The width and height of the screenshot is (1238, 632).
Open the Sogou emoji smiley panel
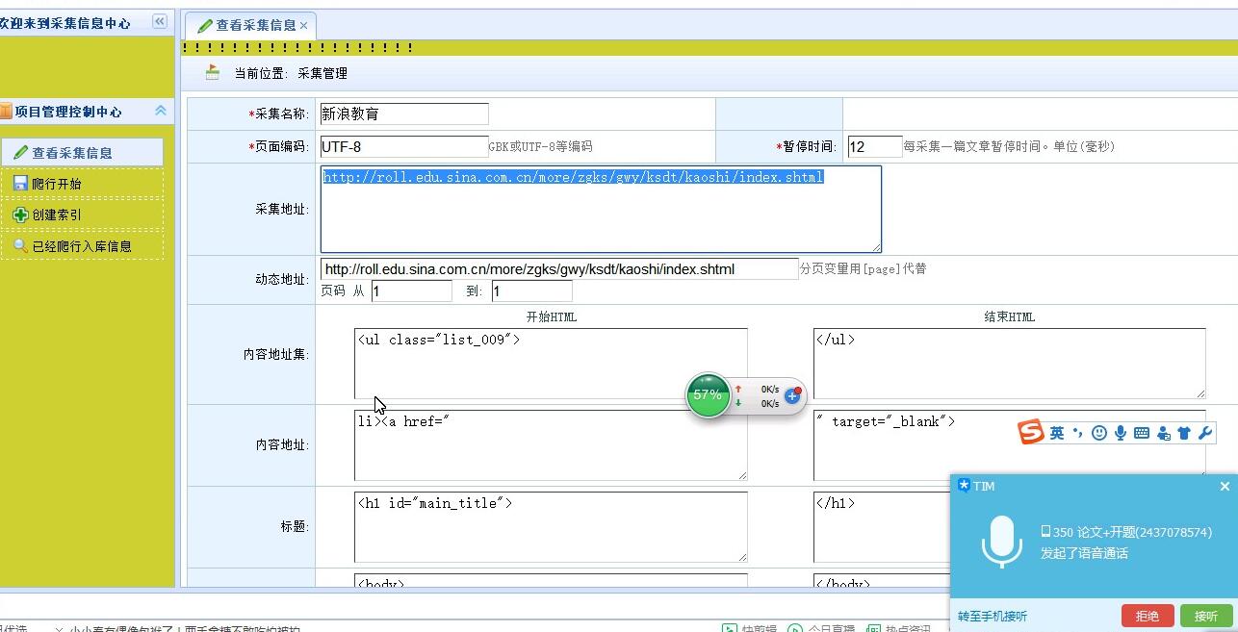(x=1099, y=433)
